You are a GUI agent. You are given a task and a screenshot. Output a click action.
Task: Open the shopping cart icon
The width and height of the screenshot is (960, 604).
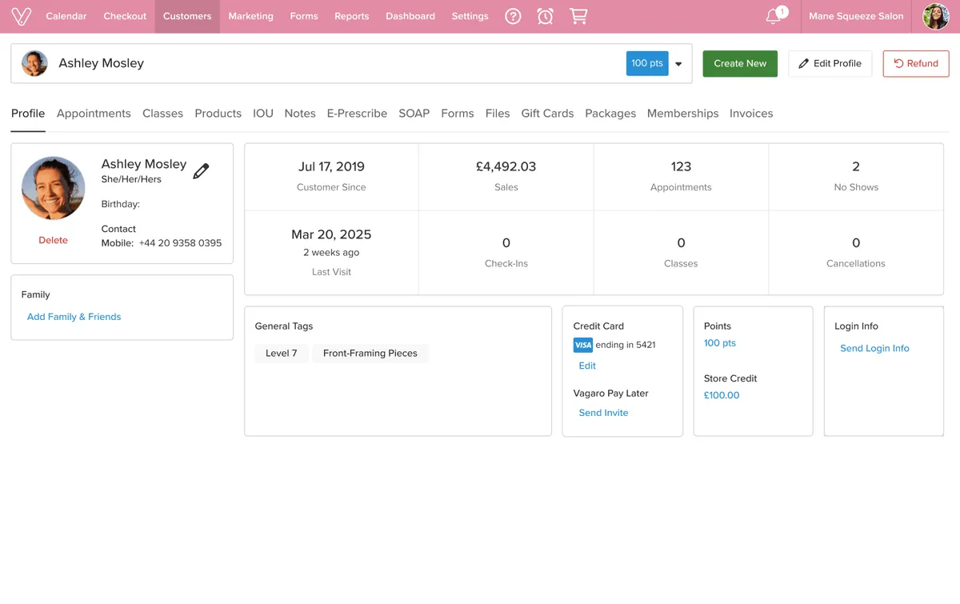578,16
